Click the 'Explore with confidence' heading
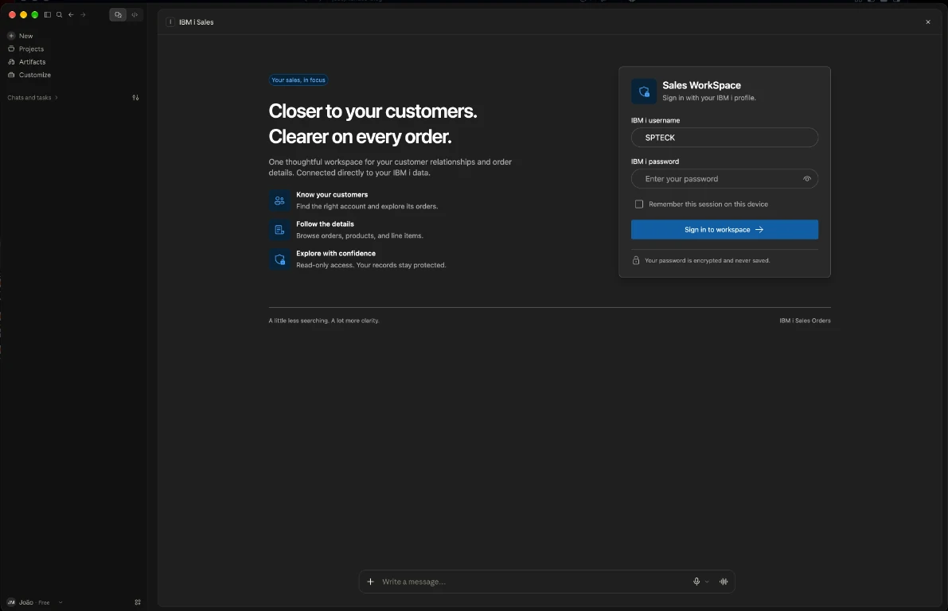Image resolution: width=948 pixels, height=611 pixels. [336, 253]
